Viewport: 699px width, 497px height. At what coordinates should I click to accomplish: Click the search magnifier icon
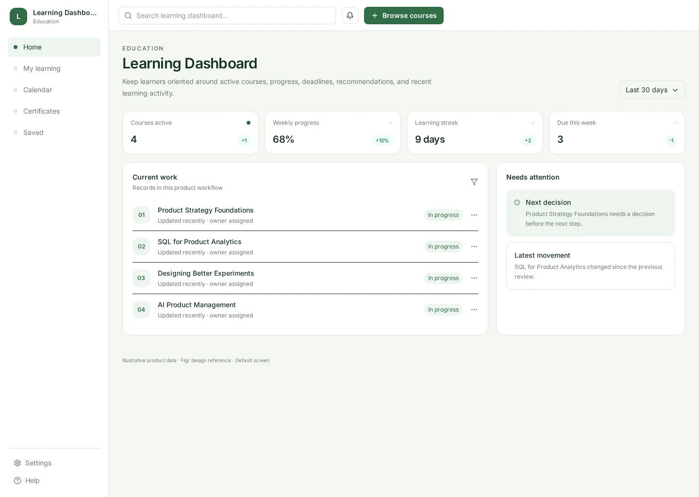tap(128, 16)
